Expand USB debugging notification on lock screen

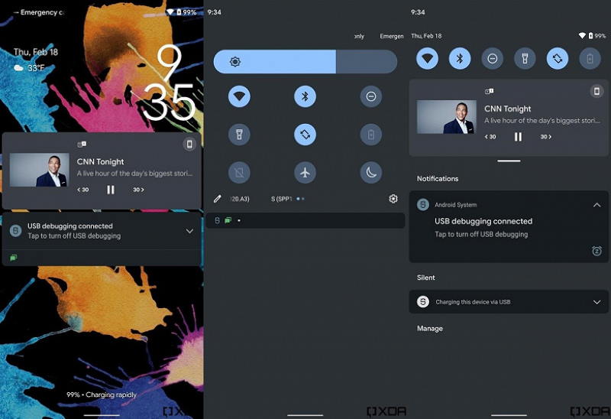point(189,231)
